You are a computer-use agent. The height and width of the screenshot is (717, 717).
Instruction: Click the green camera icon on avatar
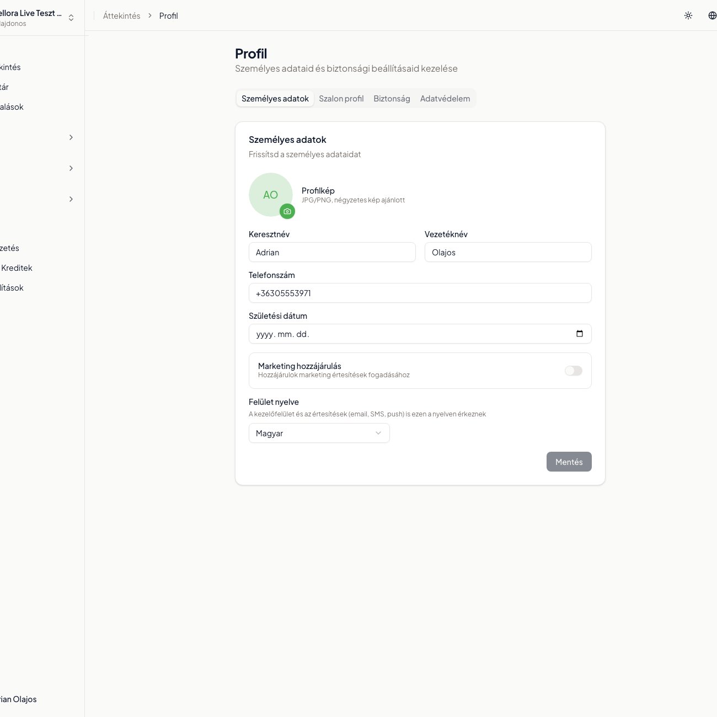point(287,211)
